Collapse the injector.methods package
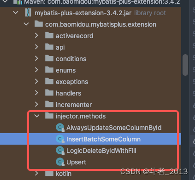Screen dimensions: 195x180 point(37,116)
